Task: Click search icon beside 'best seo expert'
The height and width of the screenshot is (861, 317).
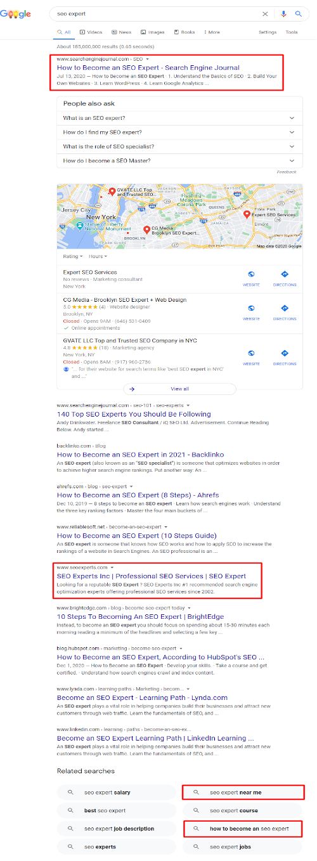Action: (71, 810)
